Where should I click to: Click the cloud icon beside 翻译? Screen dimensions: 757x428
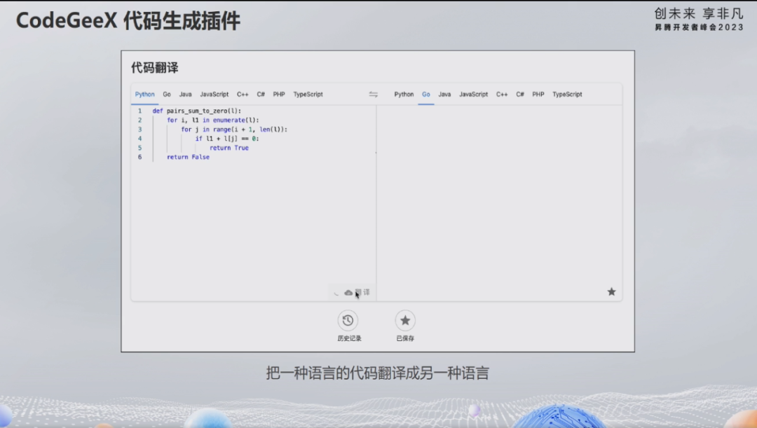(348, 293)
